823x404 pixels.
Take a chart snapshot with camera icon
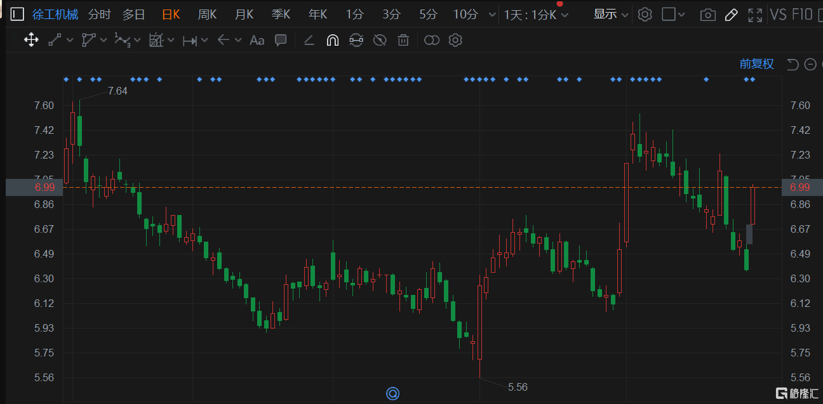pos(707,15)
